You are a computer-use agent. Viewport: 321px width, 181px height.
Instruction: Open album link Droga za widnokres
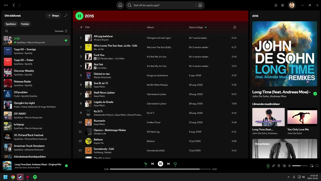click(x=157, y=75)
